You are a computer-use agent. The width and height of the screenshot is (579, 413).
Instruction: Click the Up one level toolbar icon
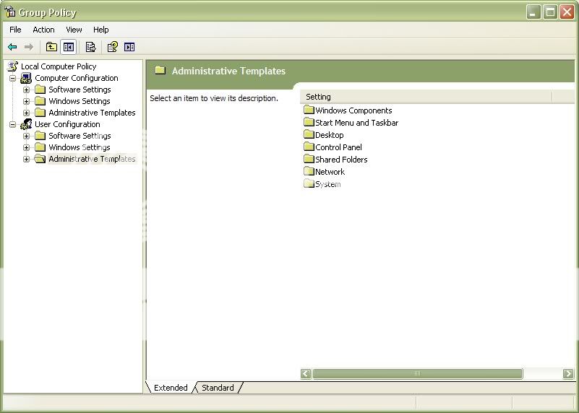click(x=51, y=47)
